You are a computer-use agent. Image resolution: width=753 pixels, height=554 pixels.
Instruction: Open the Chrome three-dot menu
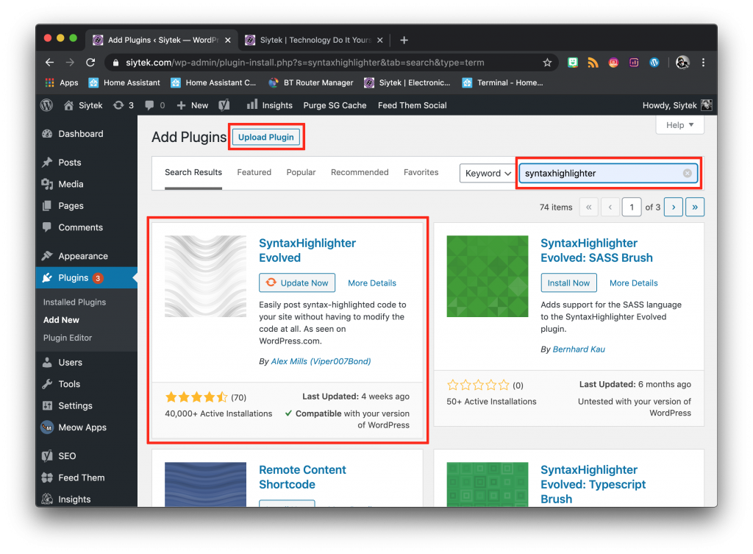point(703,63)
